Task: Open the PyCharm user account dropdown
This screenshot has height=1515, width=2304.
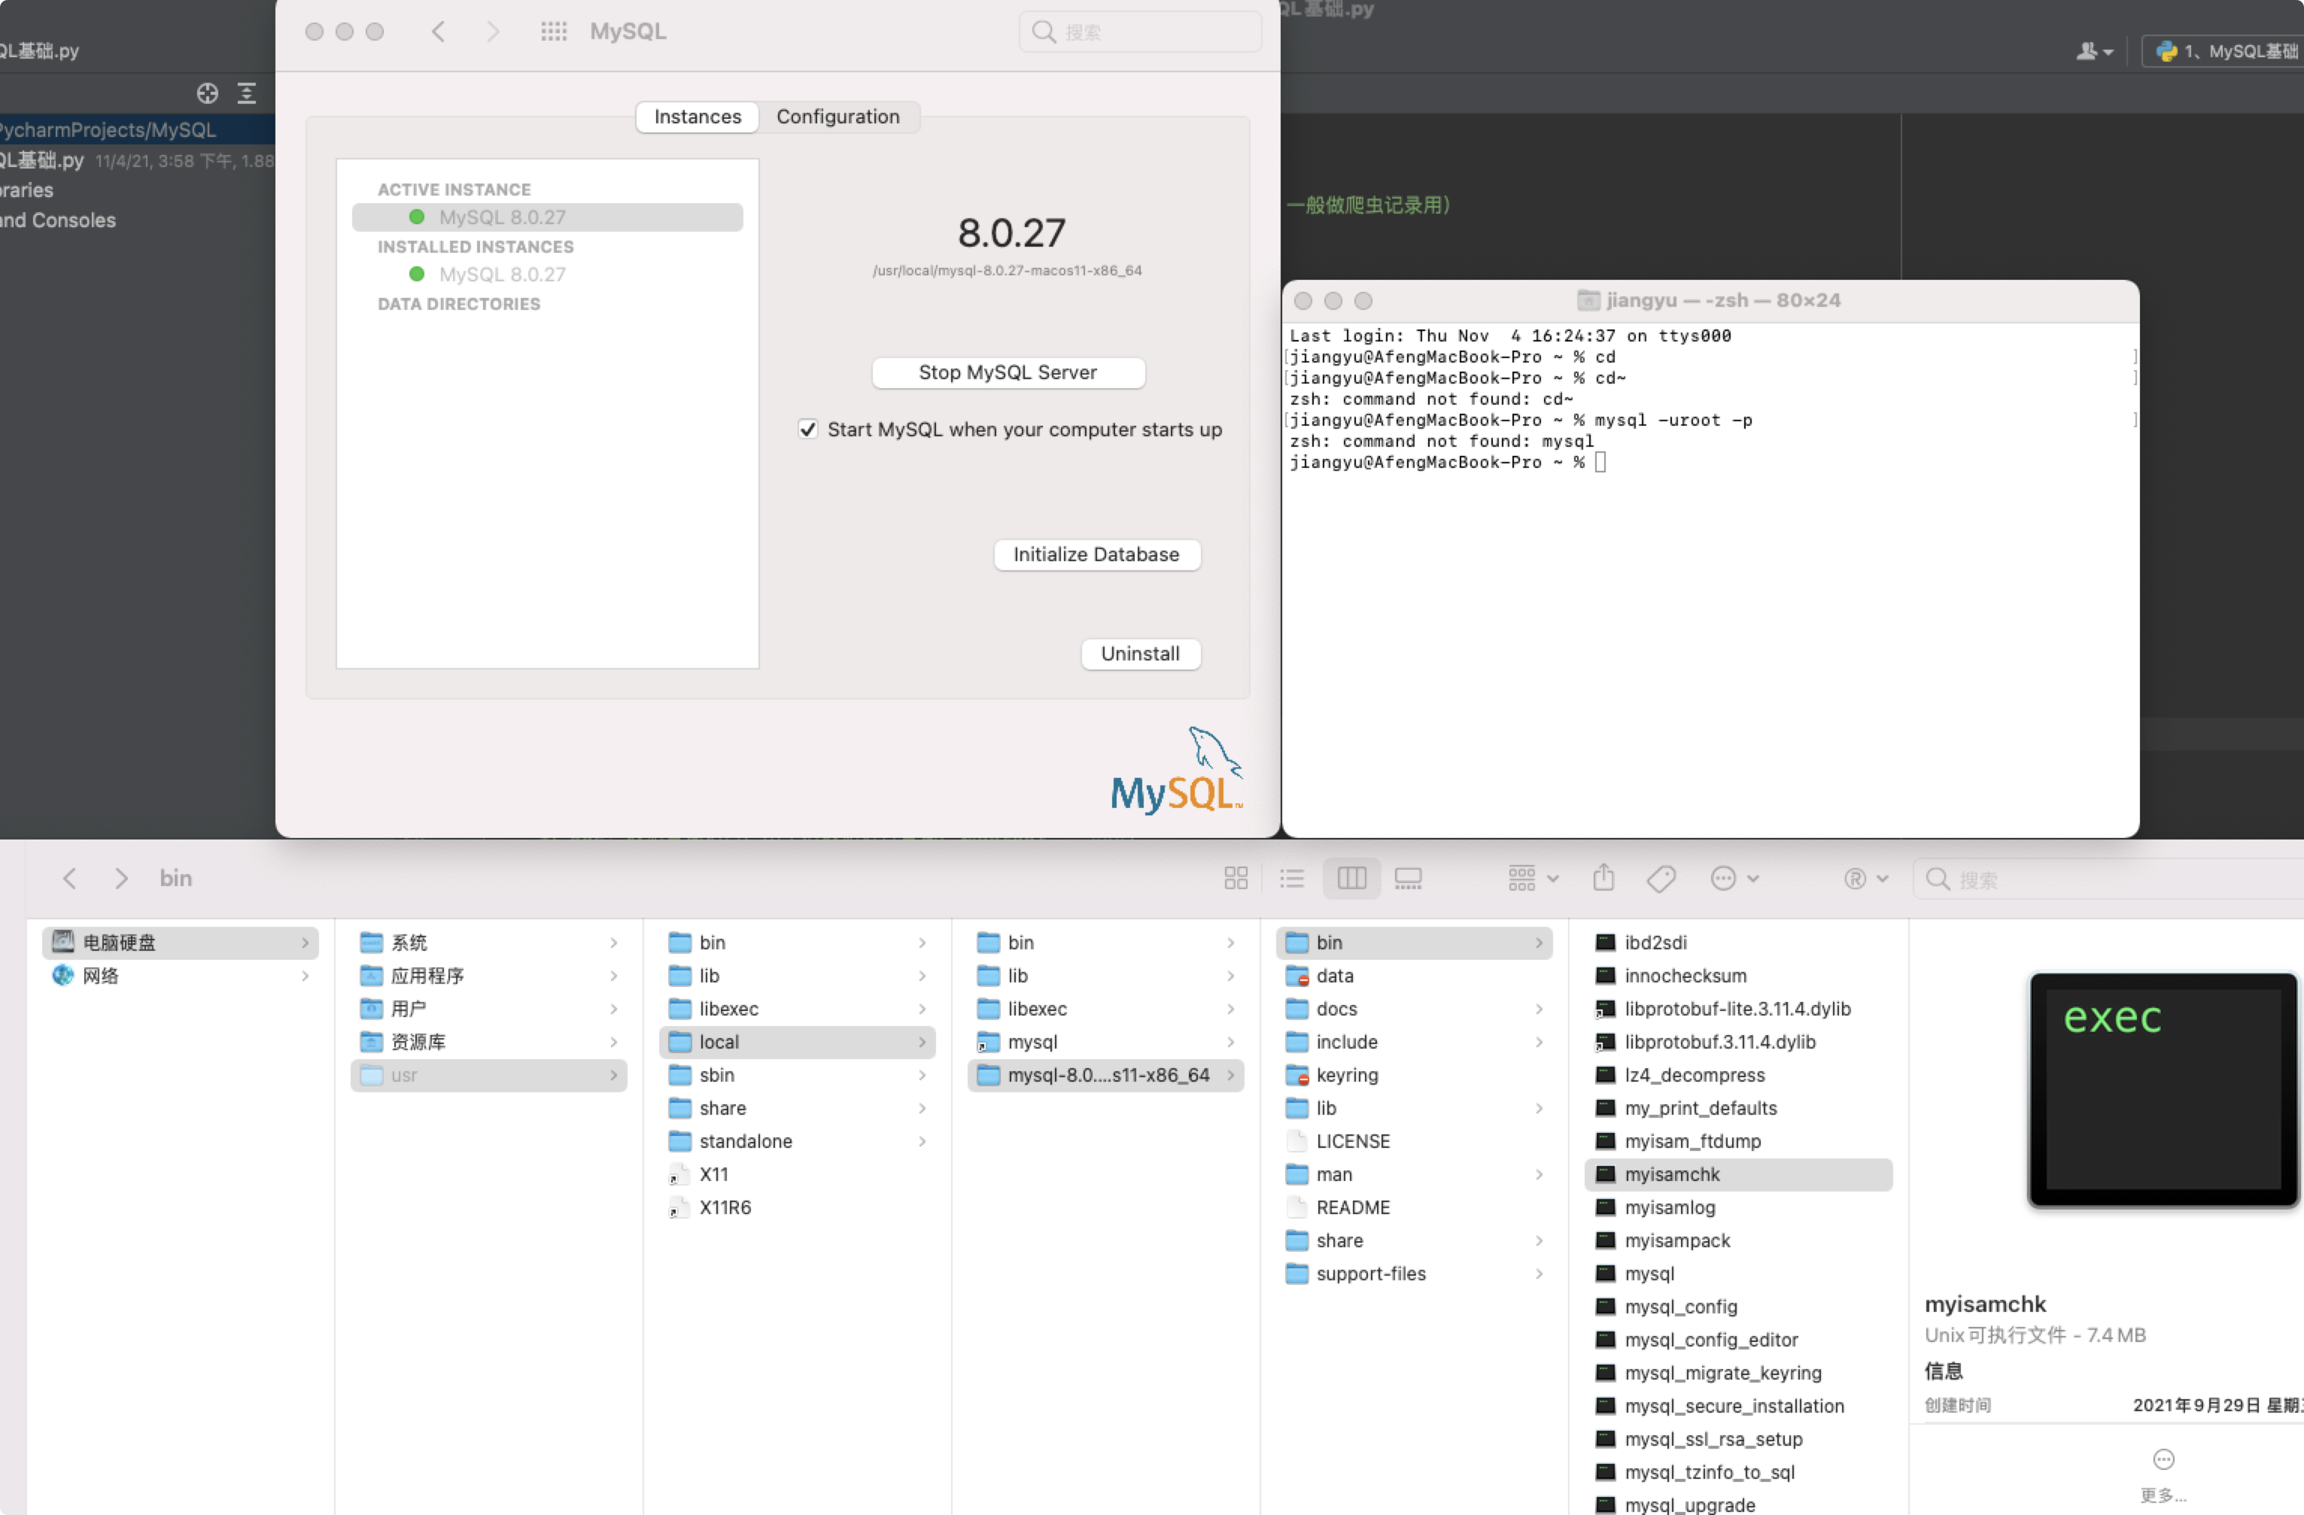Action: (x=2095, y=51)
